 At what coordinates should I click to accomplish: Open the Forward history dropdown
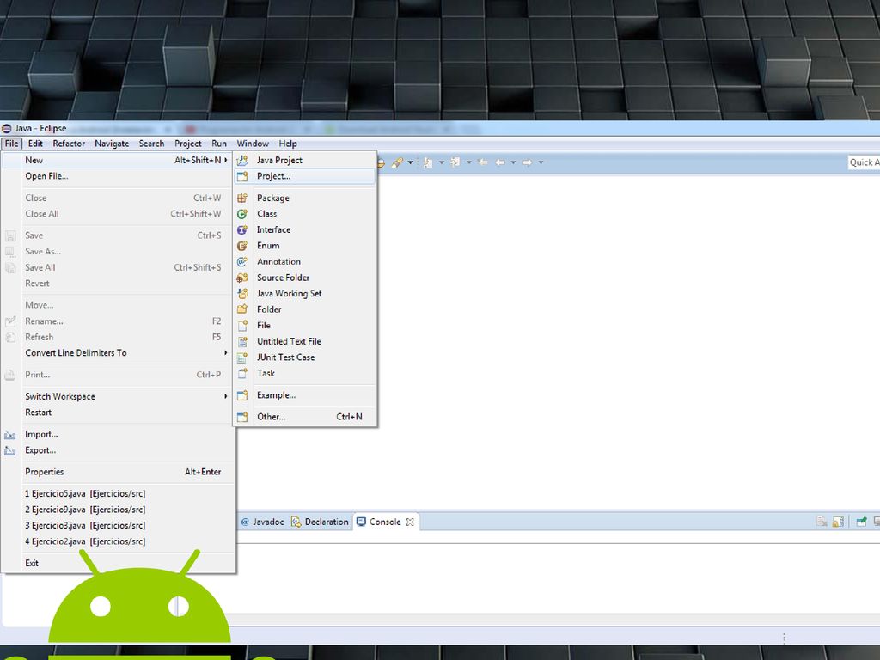click(x=541, y=162)
